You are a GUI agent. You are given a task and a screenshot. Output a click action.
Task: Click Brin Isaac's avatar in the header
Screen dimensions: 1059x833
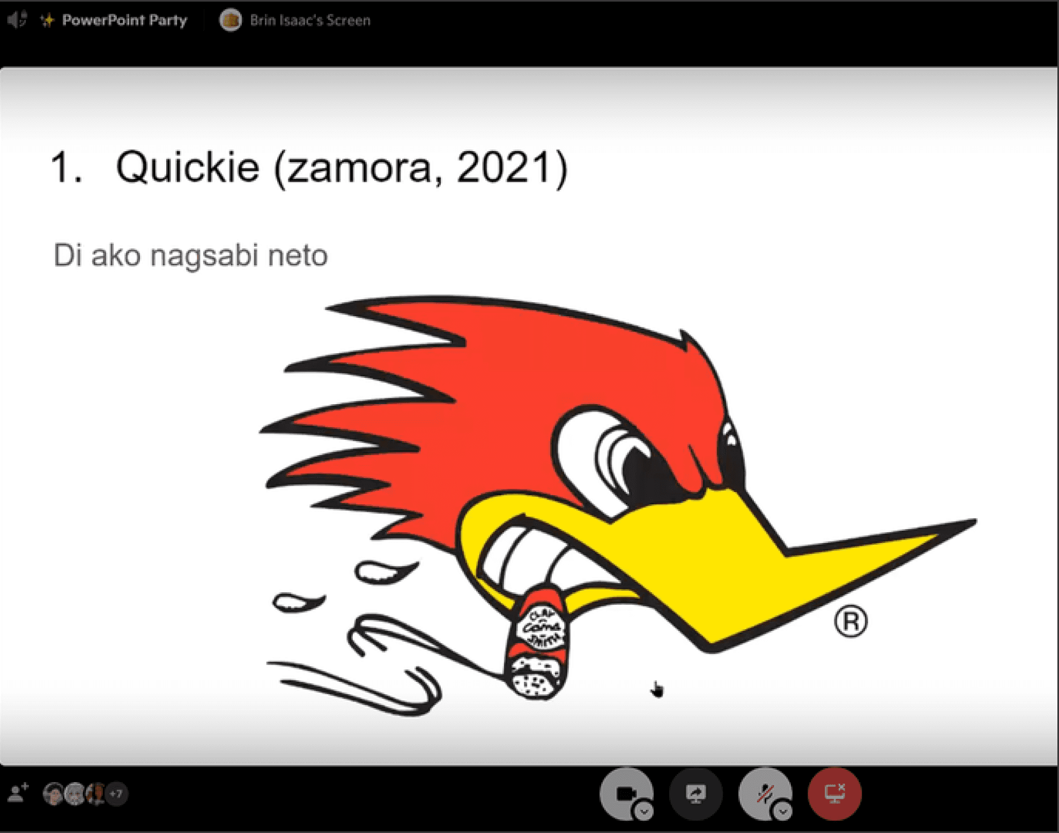231,20
